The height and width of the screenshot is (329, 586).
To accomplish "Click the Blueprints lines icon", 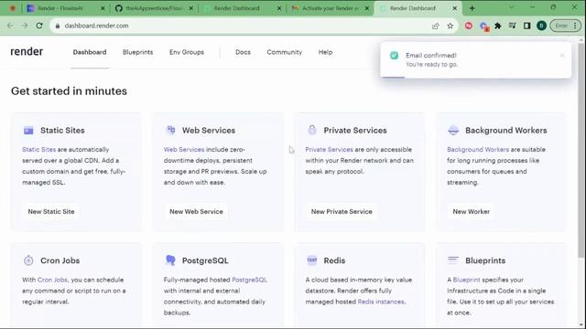I will (x=453, y=260).
